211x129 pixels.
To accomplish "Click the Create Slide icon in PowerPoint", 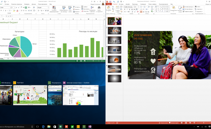I will coord(118,9).
